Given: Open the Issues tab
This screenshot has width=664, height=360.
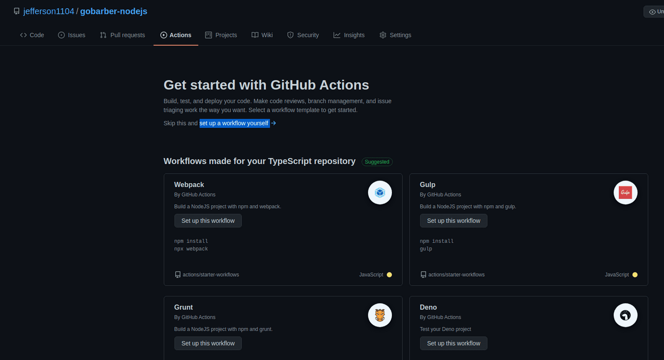Looking at the screenshot, I should (x=71, y=35).
